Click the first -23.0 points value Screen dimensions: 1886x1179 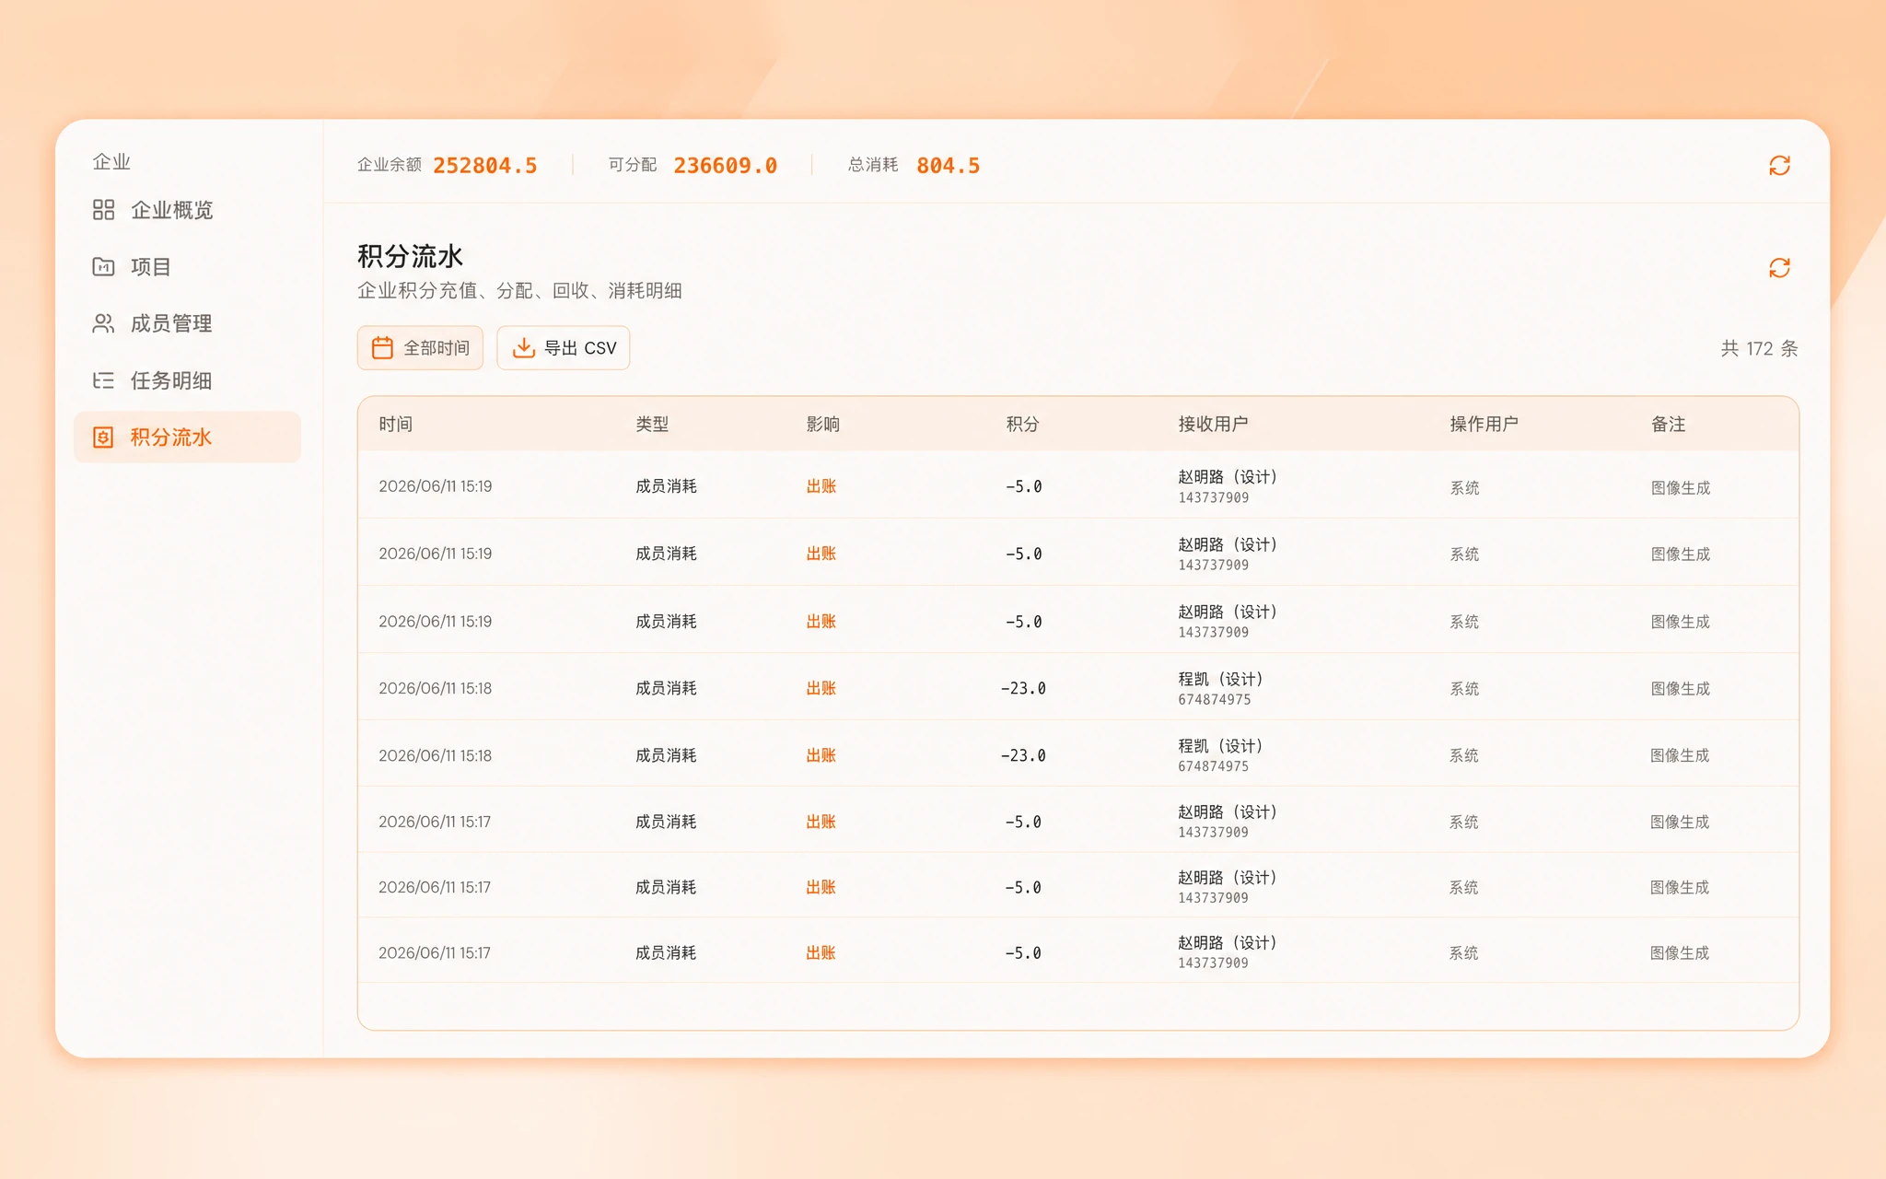click(1023, 688)
